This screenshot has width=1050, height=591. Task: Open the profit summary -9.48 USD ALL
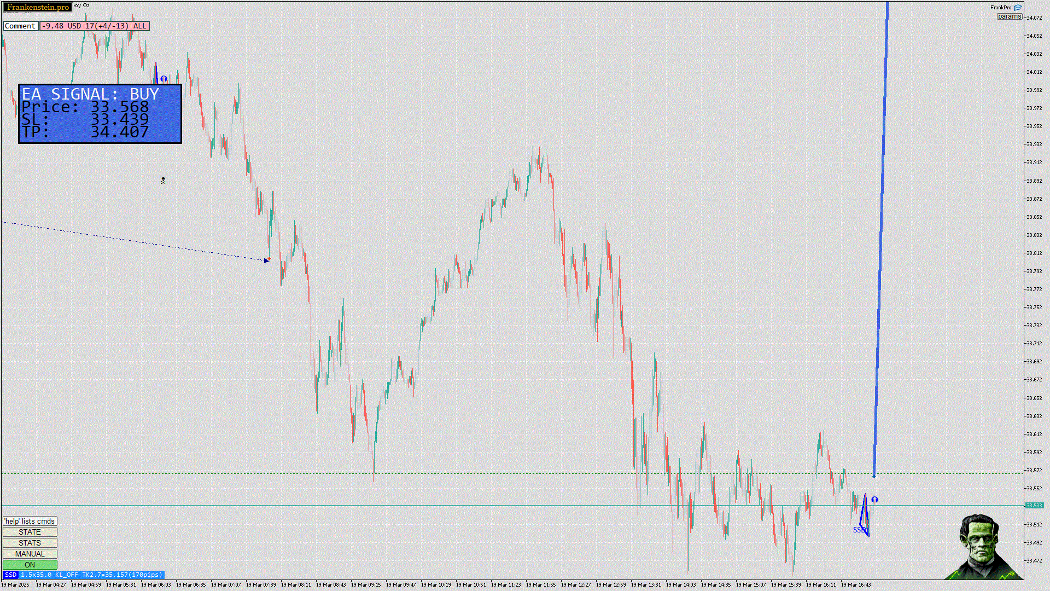tap(94, 26)
